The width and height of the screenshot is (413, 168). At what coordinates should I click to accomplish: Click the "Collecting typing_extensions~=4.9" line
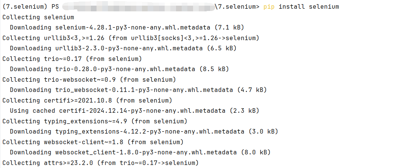coord(95,121)
